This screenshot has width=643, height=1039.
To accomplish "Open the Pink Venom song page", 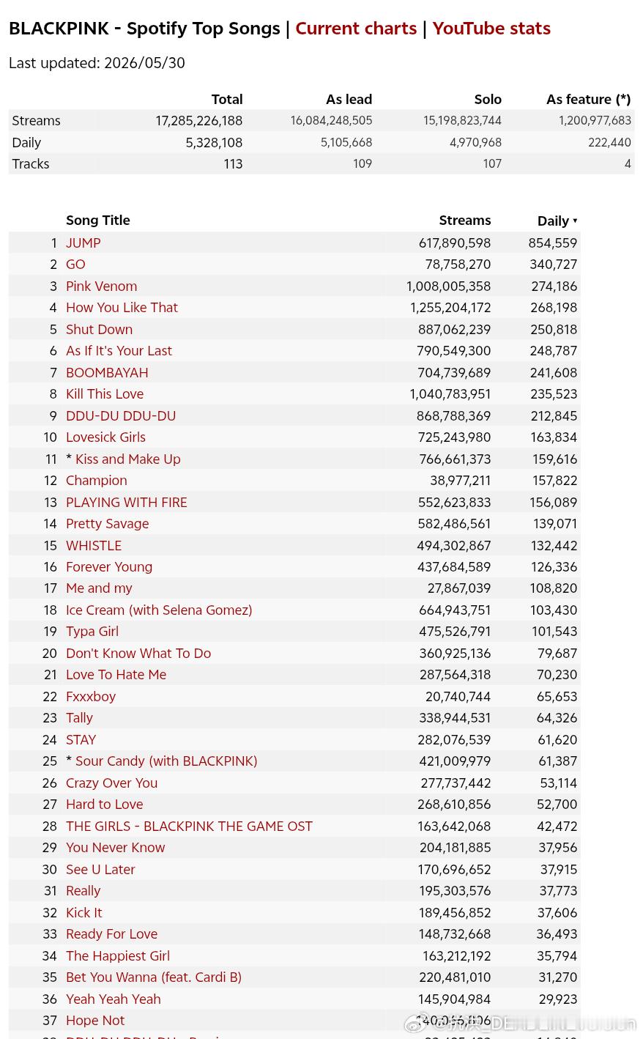I will pyautogui.click(x=101, y=286).
